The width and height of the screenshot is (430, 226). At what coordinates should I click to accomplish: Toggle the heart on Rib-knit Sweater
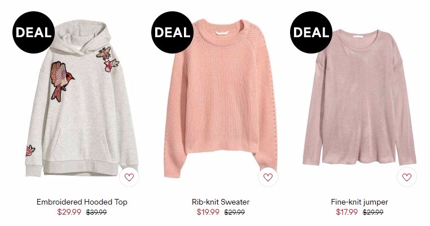coord(268,177)
